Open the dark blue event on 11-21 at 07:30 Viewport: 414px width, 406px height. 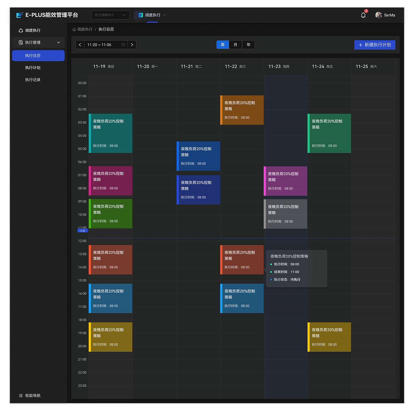(198, 190)
